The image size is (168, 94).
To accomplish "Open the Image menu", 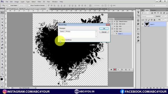I will (17, 2).
